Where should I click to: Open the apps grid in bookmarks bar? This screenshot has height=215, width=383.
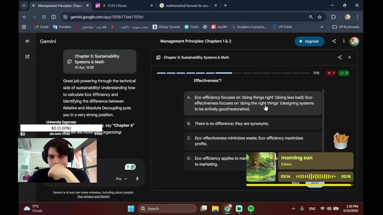click(24, 27)
